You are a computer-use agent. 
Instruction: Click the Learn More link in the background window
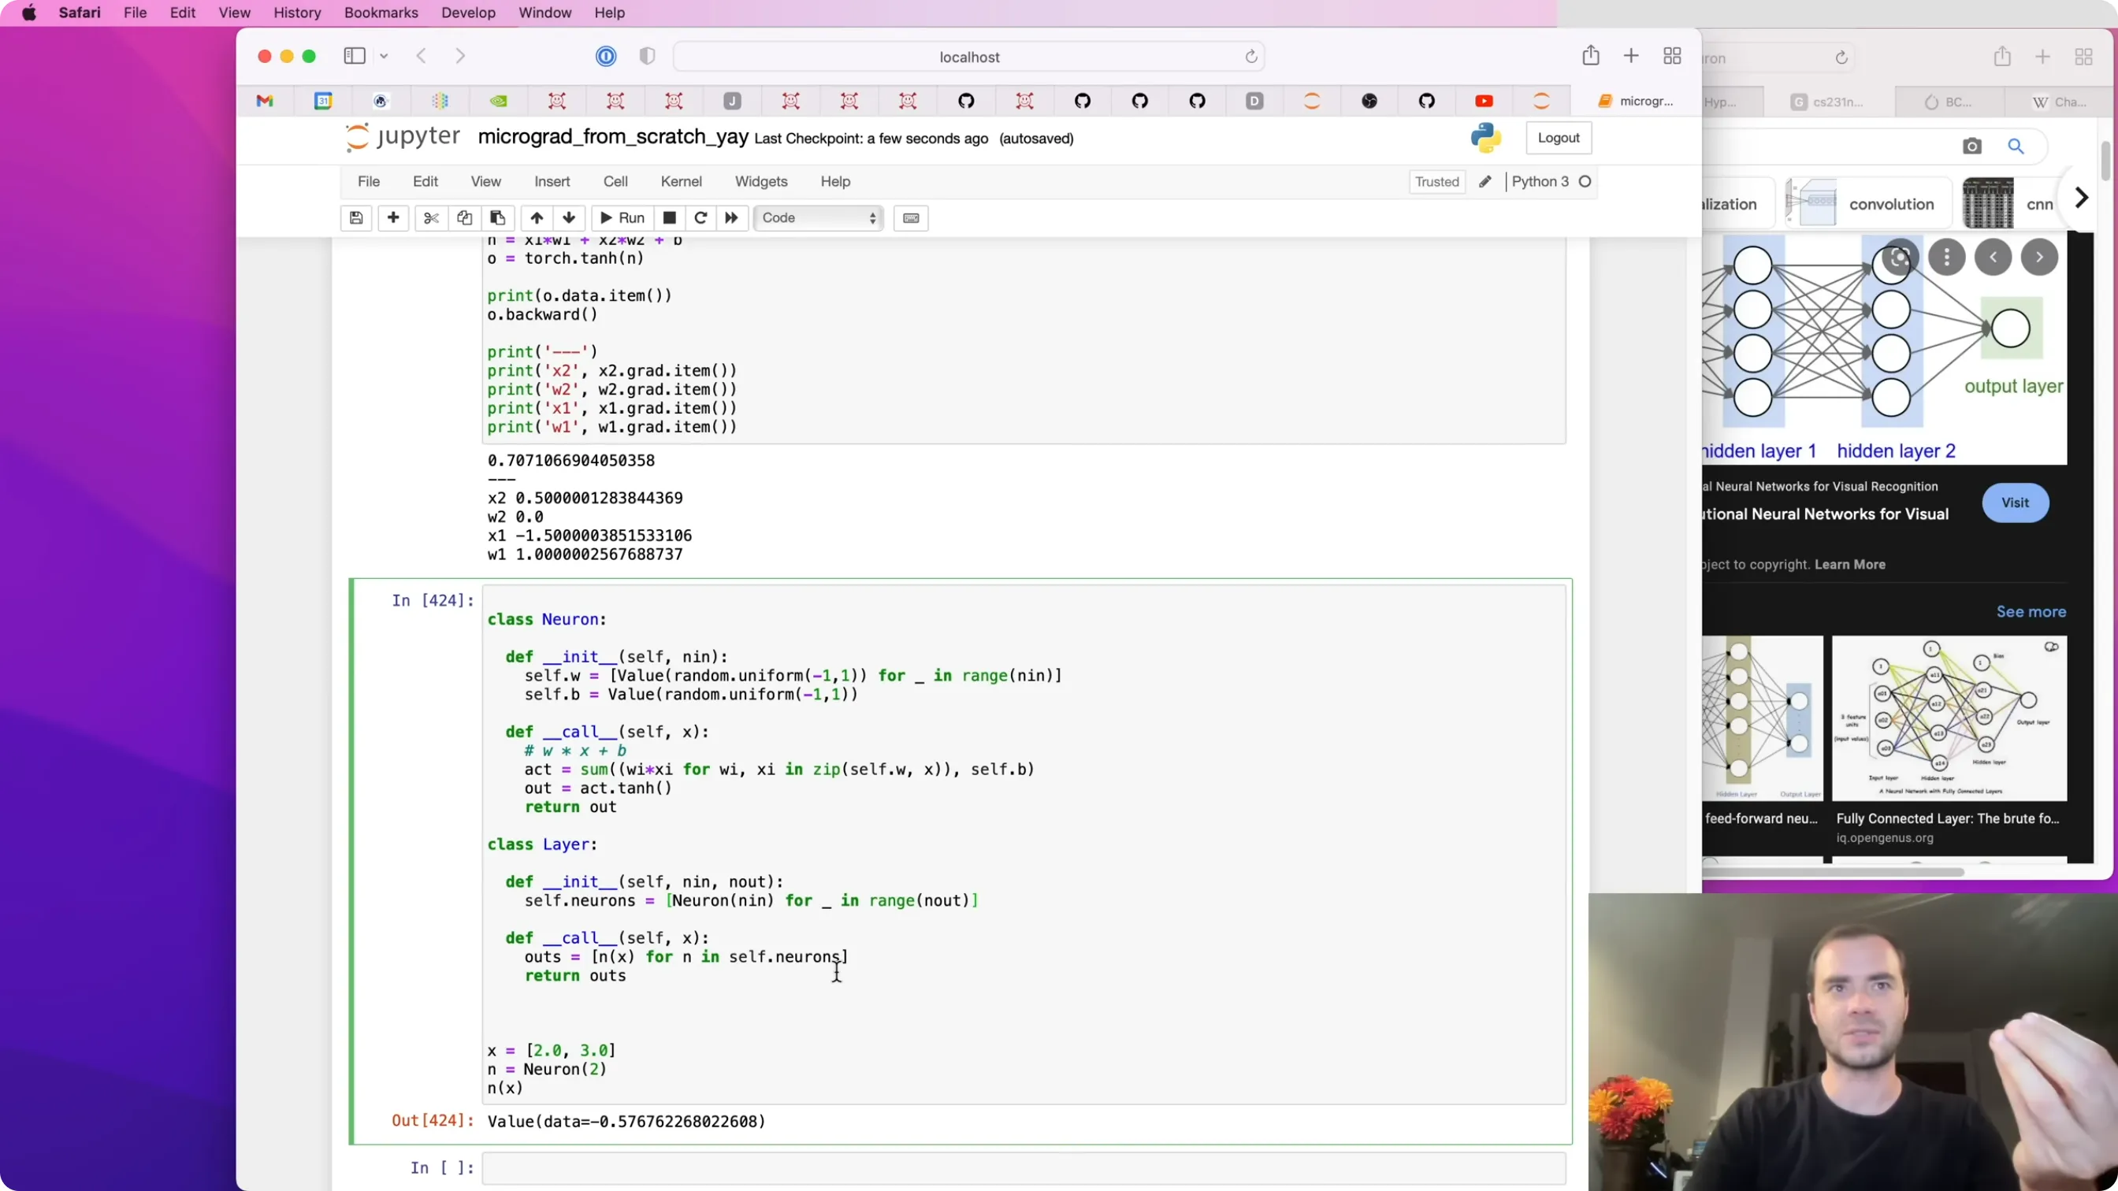[x=1849, y=565]
